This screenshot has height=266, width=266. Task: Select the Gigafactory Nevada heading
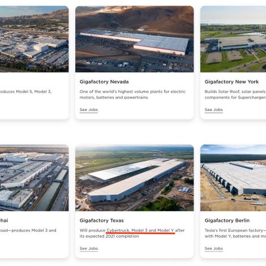(x=104, y=82)
